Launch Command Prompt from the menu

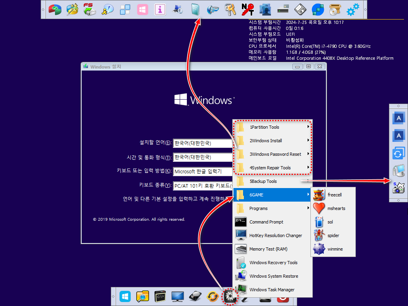(273, 222)
